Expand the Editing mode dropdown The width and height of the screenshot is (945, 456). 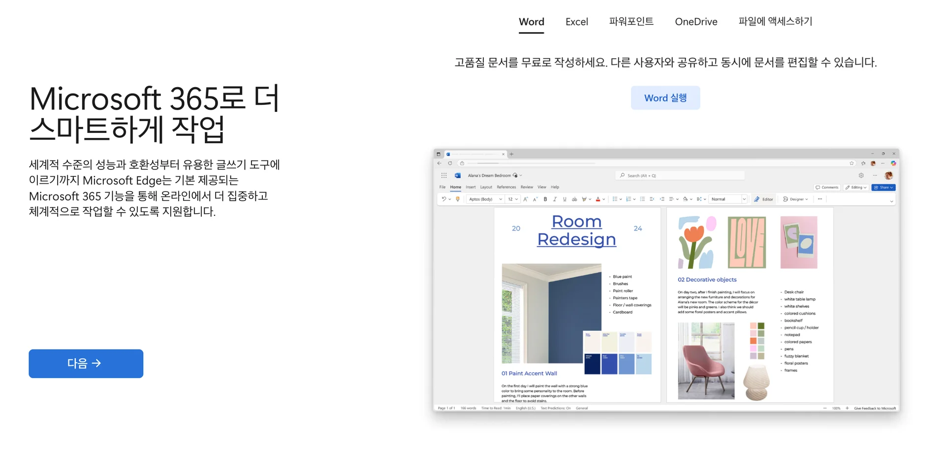pos(856,188)
